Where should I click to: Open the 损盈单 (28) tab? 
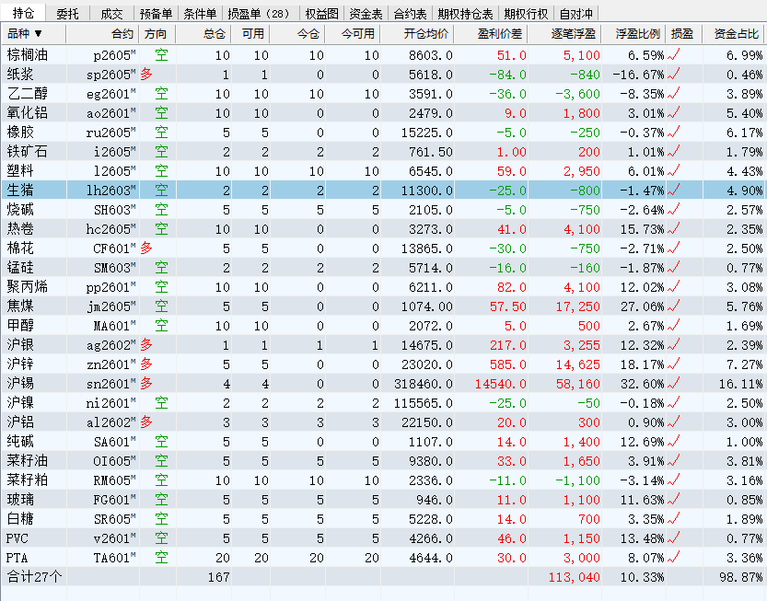[x=259, y=14]
